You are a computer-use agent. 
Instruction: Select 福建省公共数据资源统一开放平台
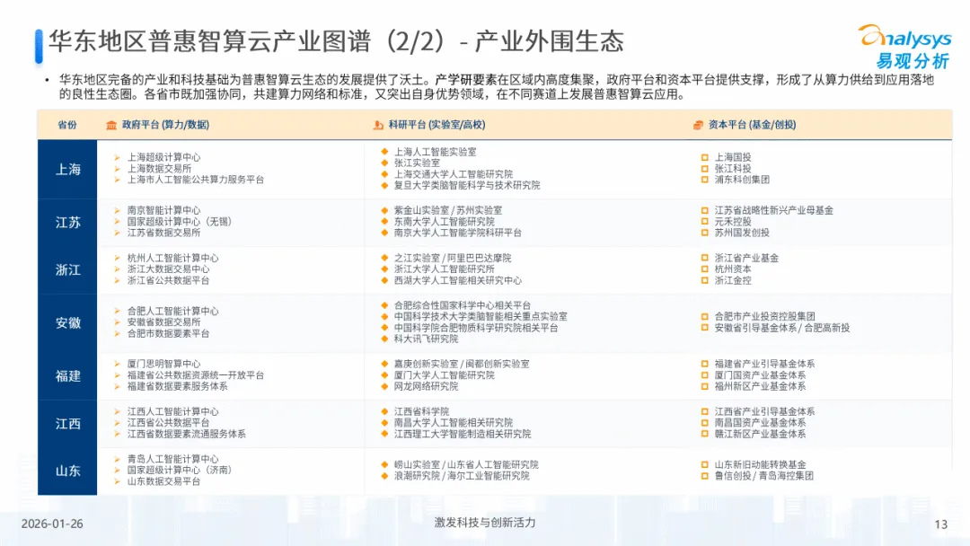(196, 376)
